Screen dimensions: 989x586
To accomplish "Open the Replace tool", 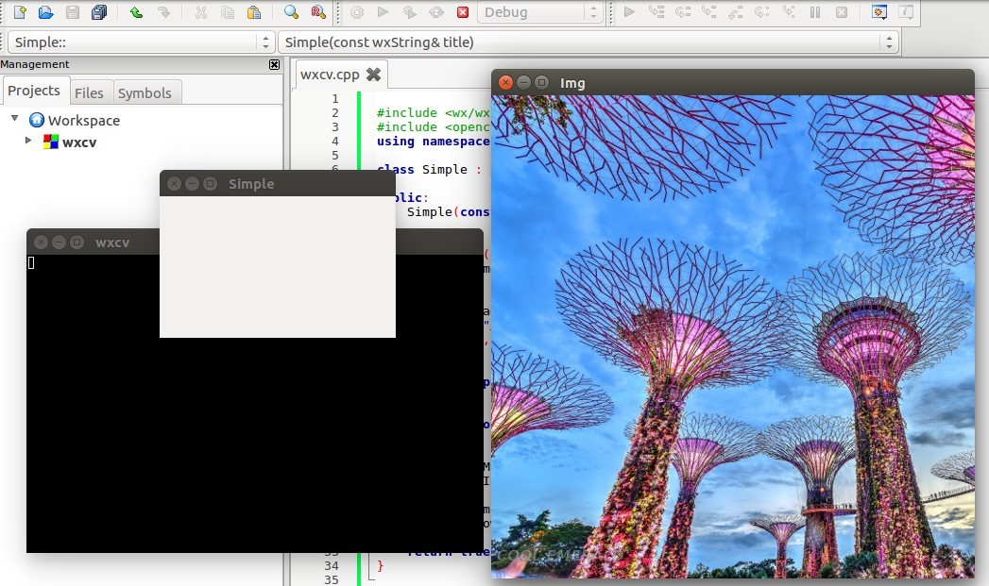I will 318,12.
